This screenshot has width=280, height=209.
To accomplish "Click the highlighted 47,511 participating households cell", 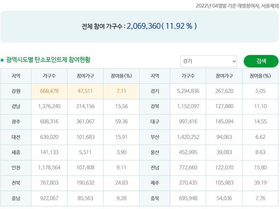I will pos(85,91).
